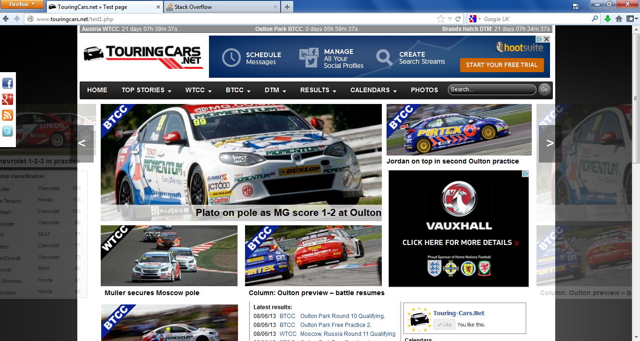Expand RESULTS dropdown menu
The image size is (640, 341).
[319, 90]
